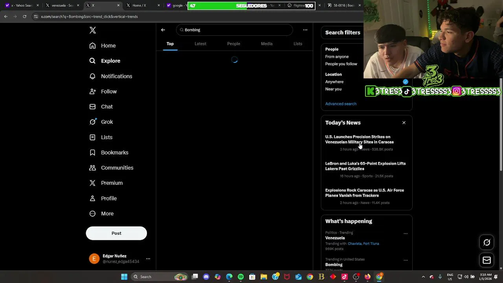Screen dimensions: 503x283
Task: Open Lists from the sidebar
Action: pyautogui.click(x=101, y=137)
